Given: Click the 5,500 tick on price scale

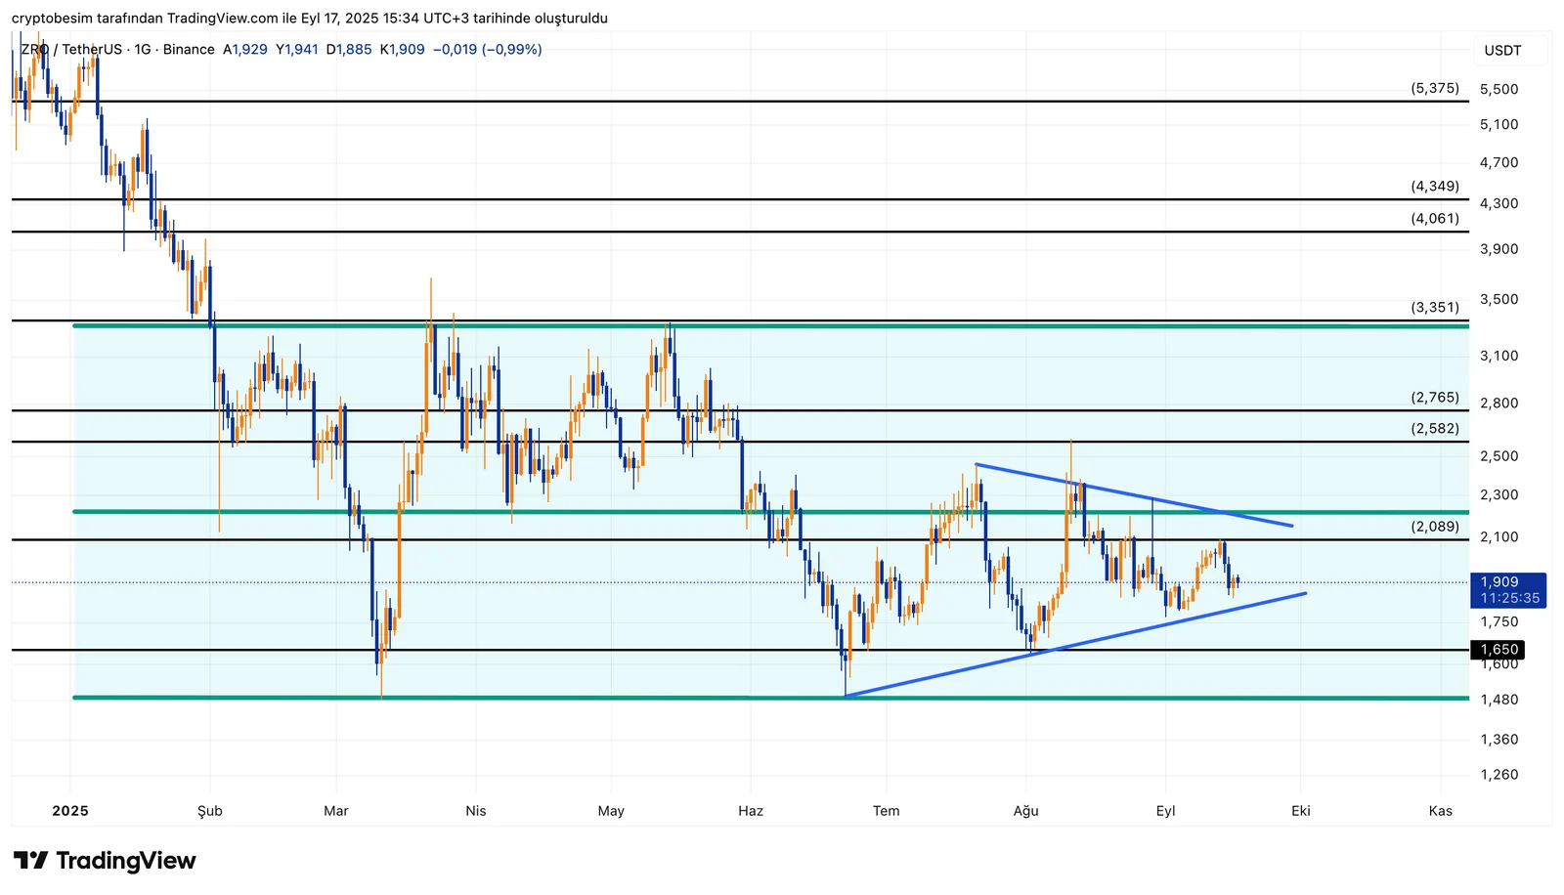Looking at the screenshot, I should tap(1499, 89).
